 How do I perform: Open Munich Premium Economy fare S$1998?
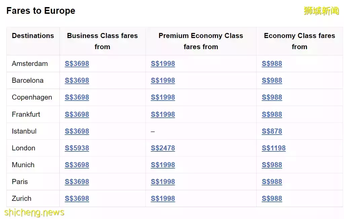coord(163,165)
